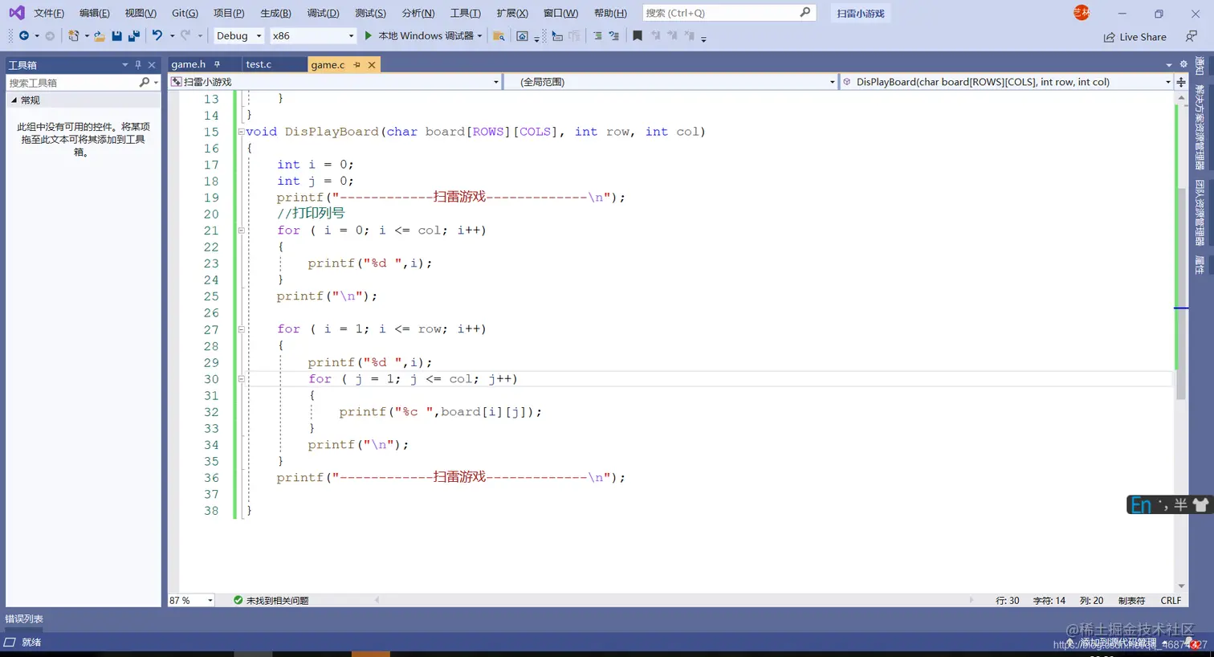Collapse the 常规 group in toolbox
Image resolution: width=1214 pixels, height=657 pixels.
tap(14, 100)
